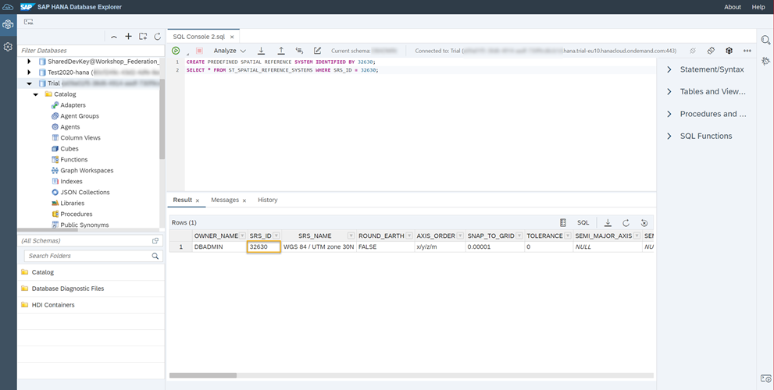Click the disconnect plug icon in console toolbar
This screenshot has width=774, height=390.
(693, 50)
